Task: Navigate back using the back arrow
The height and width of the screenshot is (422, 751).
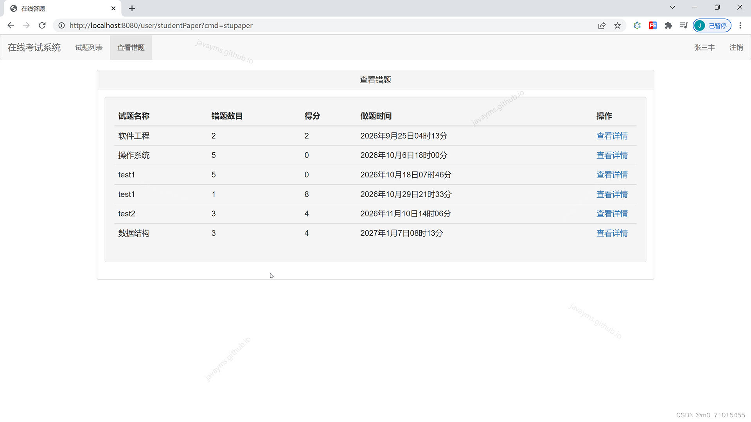Action: tap(11, 25)
